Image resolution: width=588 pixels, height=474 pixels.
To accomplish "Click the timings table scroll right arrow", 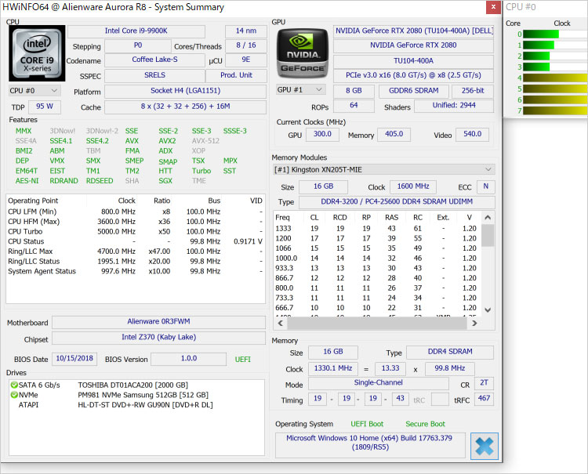I will point(474,323).
